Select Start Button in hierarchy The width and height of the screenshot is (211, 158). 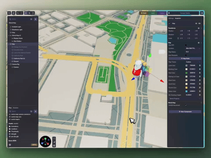pyautogui.click(x=18, y=41)
